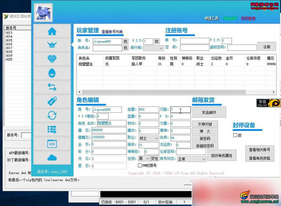Open the diamond icon section
The height and width of the screenshot is (206, 281).
point(52,59)
